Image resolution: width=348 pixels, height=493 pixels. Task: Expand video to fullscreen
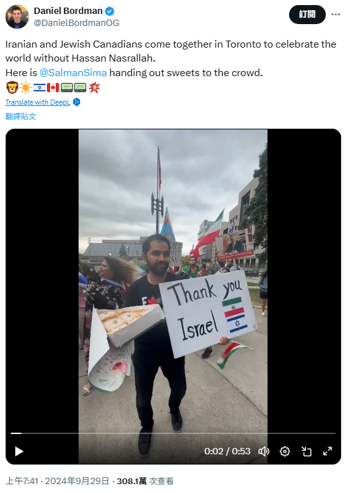[x=328, y=451]
